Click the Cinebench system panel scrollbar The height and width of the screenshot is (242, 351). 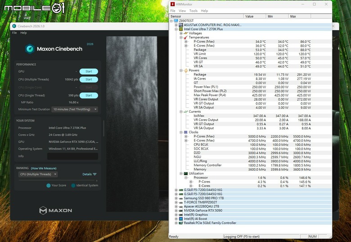pos(103,128)
